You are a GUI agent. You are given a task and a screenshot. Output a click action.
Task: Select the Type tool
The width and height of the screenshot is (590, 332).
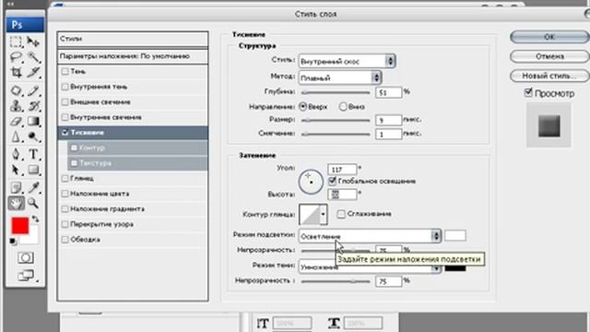(33, 154)
